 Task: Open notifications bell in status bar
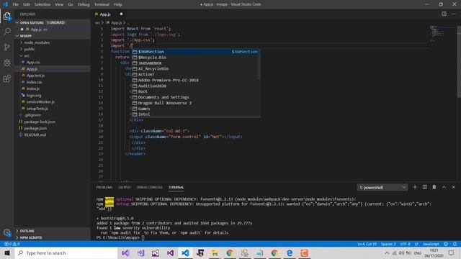pos(455,244)
